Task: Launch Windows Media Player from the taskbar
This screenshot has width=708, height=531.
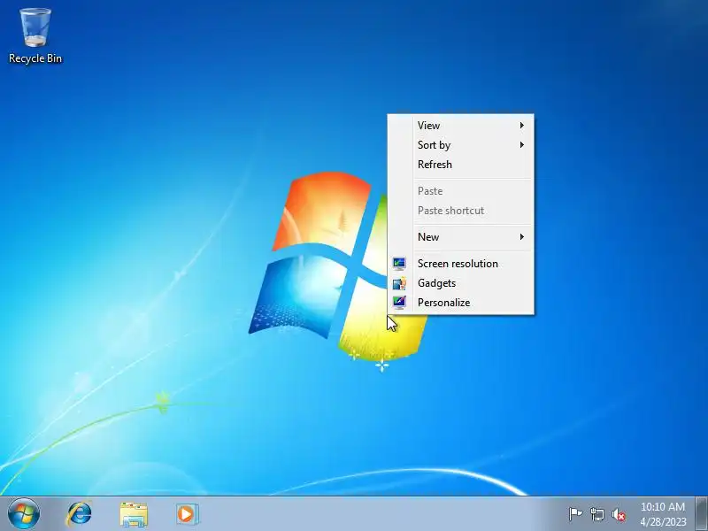Action: 188,514
